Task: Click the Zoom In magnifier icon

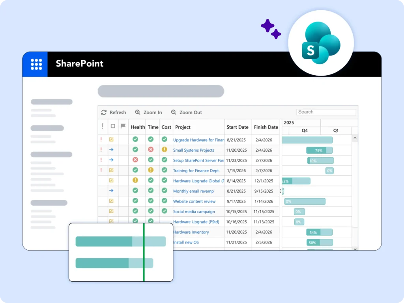Action: [x=138, y=112]
